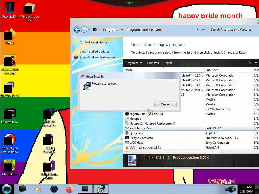
Task: Click the Apple Inc. publisher cell
Action: point(212,133)
